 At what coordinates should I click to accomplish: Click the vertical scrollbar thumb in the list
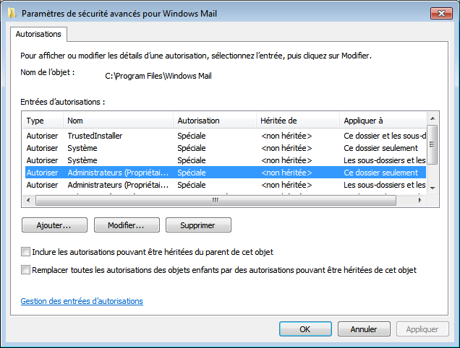click(x=432, y=144)
